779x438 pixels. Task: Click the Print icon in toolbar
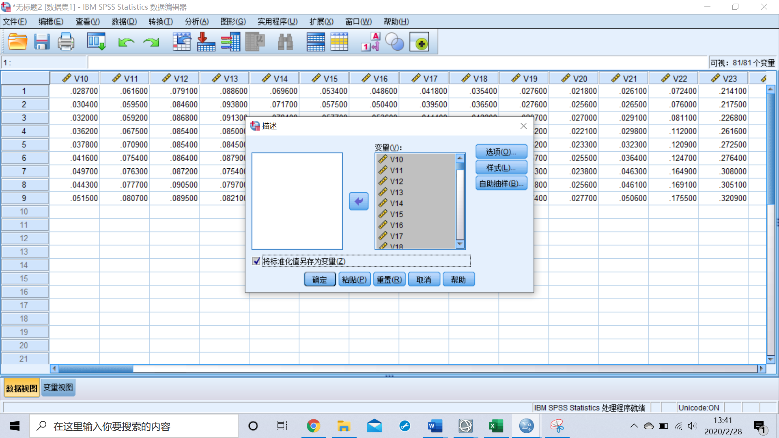[66, 42]
